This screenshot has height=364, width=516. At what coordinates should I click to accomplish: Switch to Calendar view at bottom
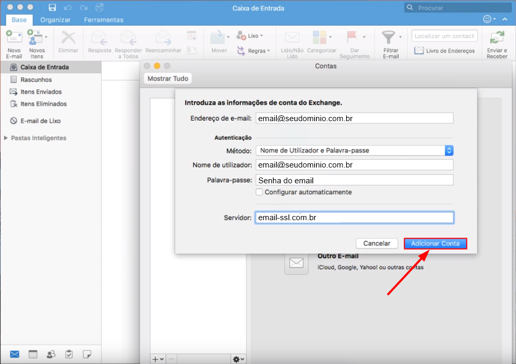[33, 354]
